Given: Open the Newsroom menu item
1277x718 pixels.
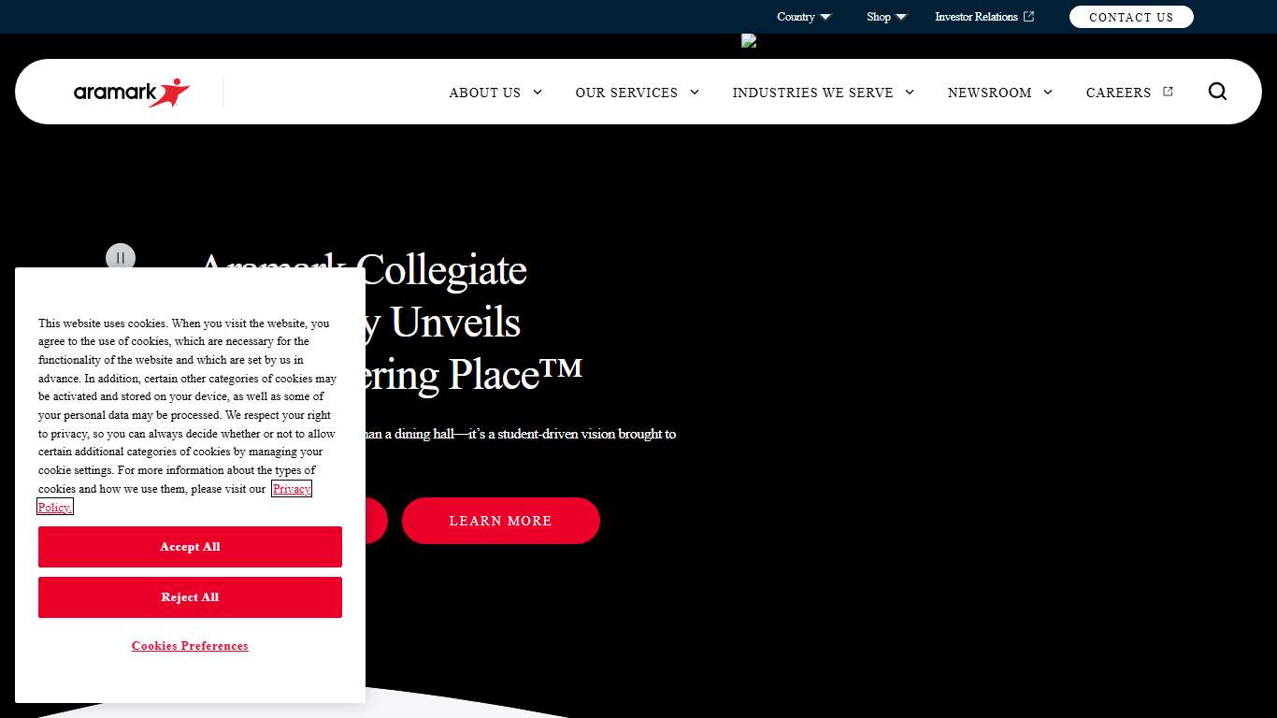Looking at the screenshot, I should point(989,93).
